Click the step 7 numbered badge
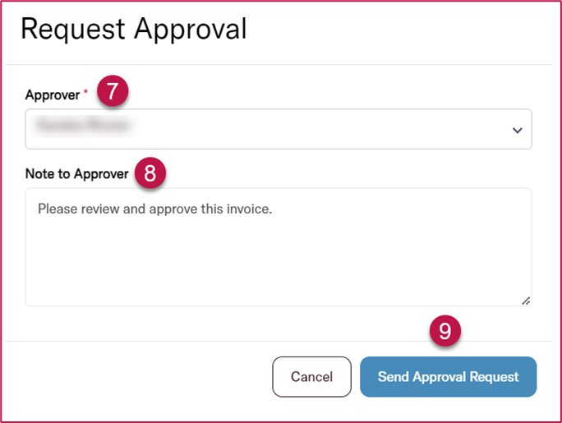Screen dimensions: 562x423 [x=113, y=90]
